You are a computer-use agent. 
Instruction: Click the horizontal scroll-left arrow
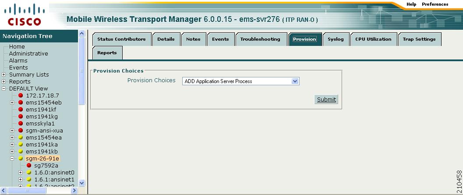point(4,191)
